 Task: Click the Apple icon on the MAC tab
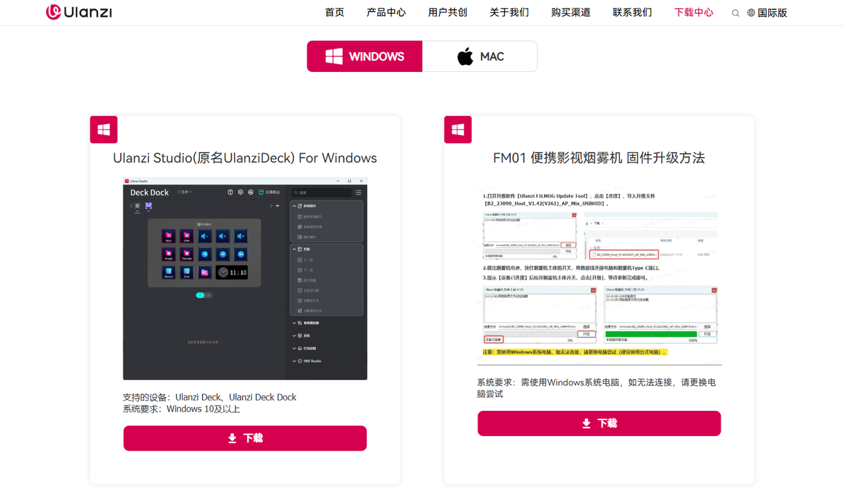[466, 56]
